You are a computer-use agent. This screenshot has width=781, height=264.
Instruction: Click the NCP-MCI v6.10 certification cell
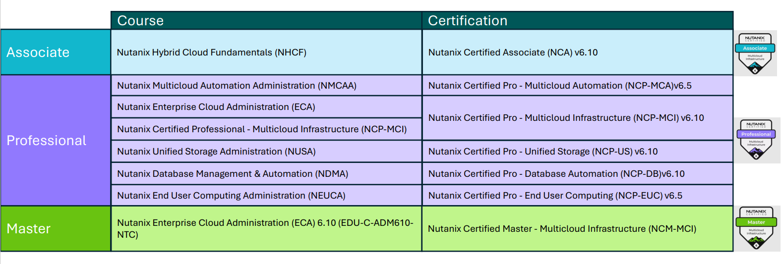point(566,118)
